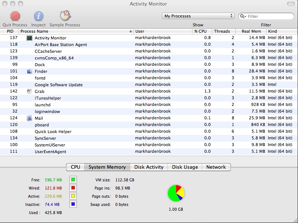Click the red Wired memory color swatch
Viewport: 298px width, 223px height.
[x=73, y=188]
